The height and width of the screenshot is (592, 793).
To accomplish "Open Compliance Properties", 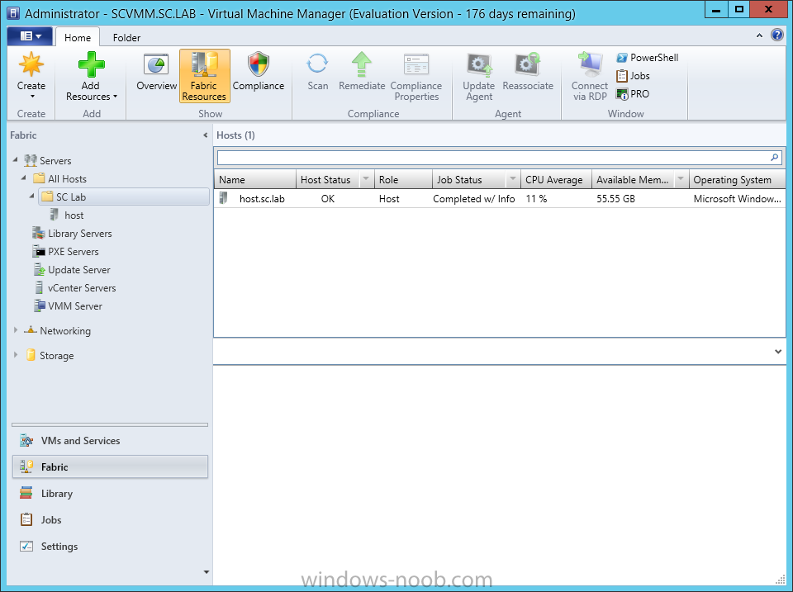I will coord(416,77).
